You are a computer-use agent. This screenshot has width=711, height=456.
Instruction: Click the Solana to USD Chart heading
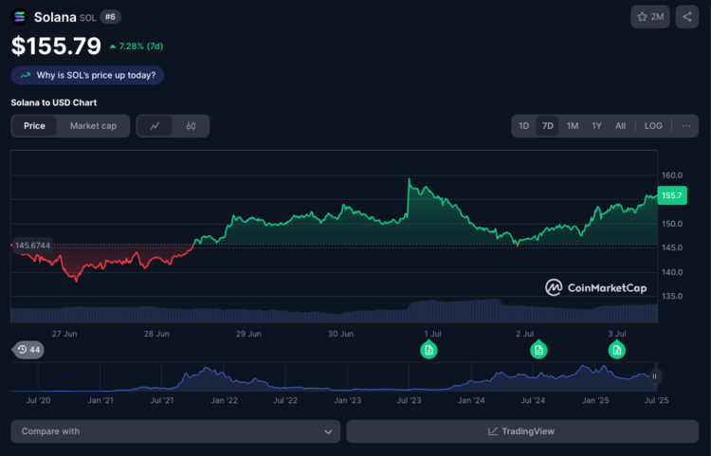(x=53, y=102)
